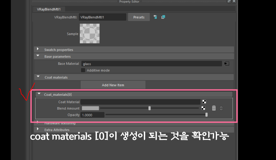
Task: Collapse the Coat_materials[0] entry
Action: point(39,94)
